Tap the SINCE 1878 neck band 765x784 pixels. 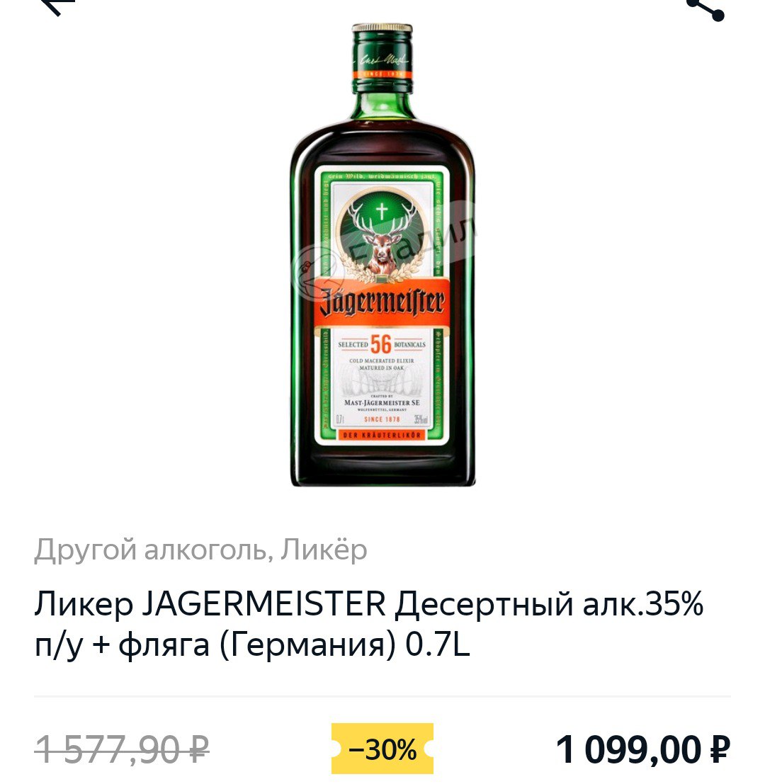(382, 74)
